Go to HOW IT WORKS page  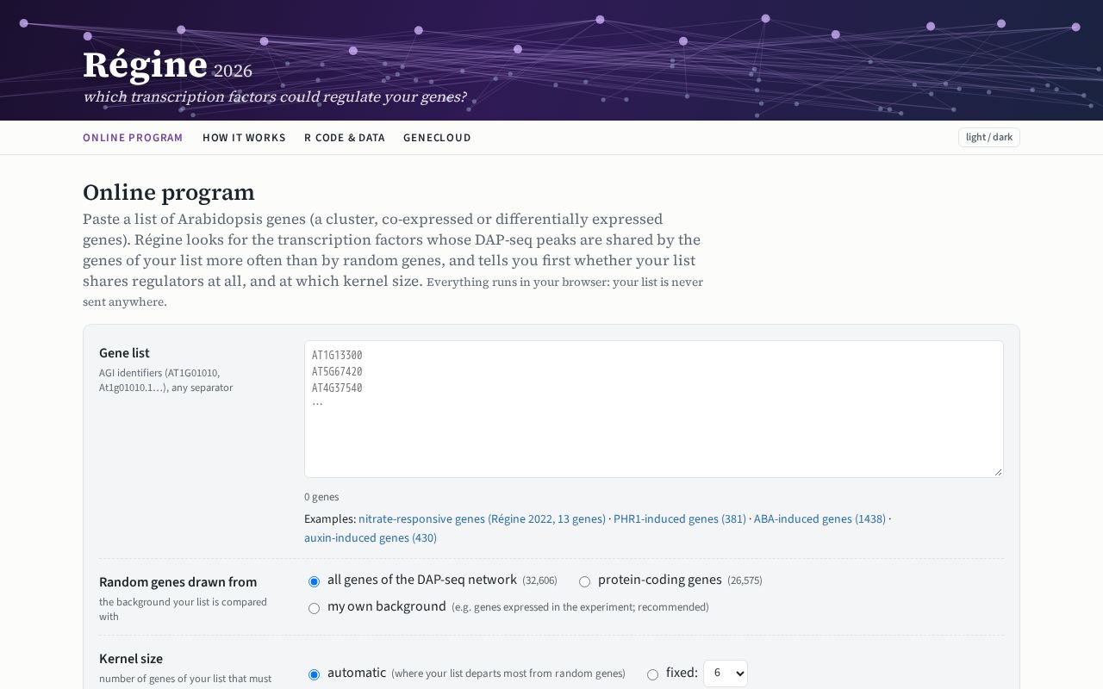(244, 138)
